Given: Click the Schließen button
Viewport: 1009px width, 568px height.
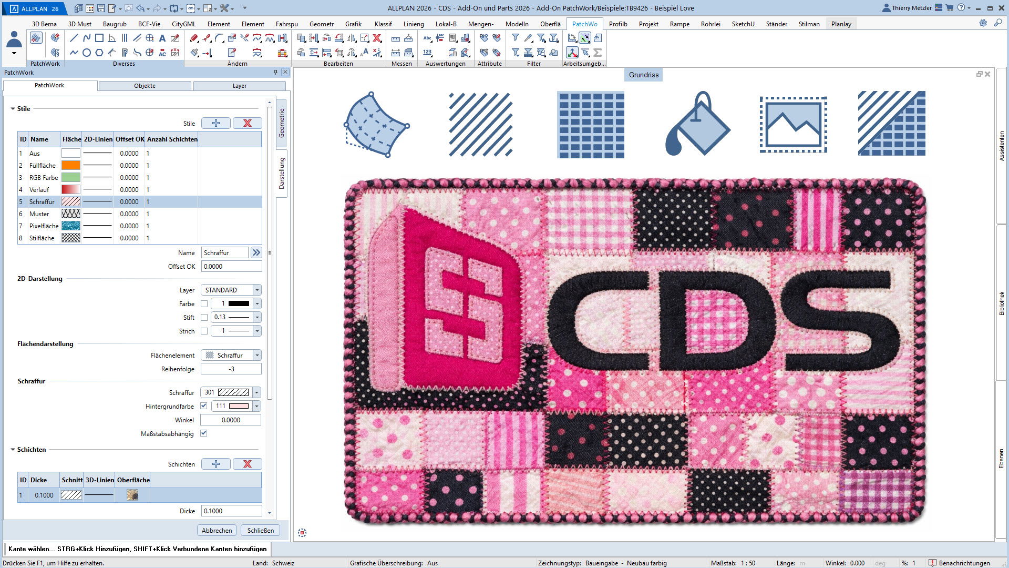Looking at the screenshot, I should pos(261,530).
